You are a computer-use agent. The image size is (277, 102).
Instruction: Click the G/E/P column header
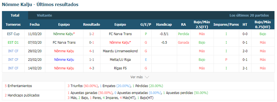click(146, 25)
